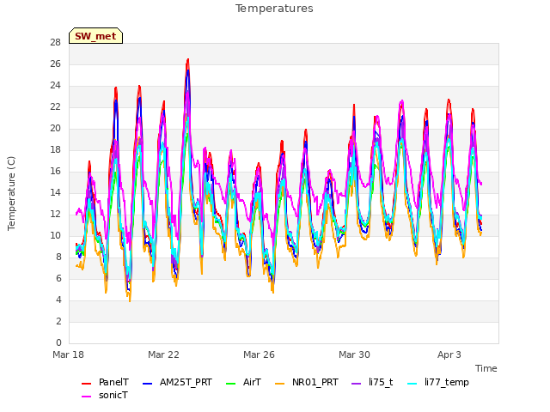Click the 8 y-axis tick label

[58, 257]
